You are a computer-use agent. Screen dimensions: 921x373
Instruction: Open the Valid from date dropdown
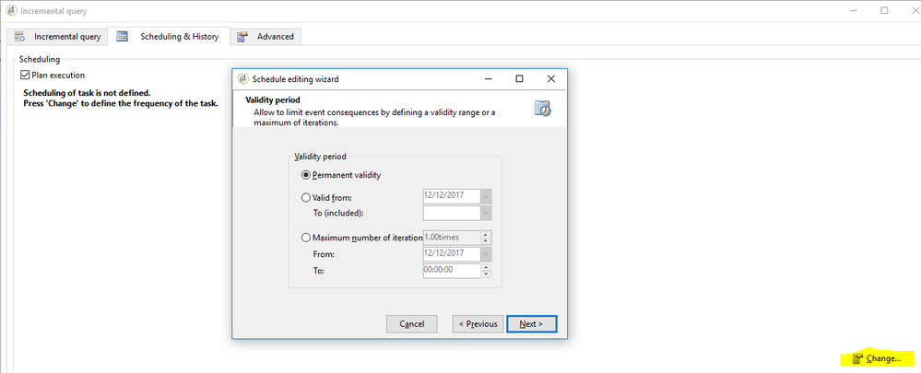(x=486, y=196)
